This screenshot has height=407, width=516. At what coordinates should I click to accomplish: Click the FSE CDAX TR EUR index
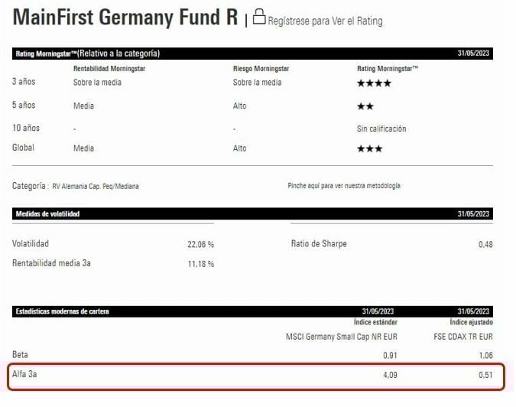click(x=464, y=337)
